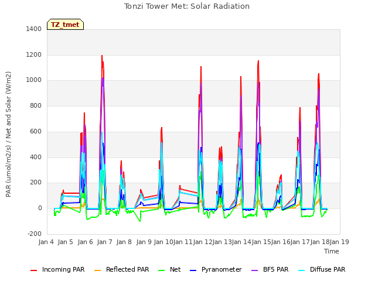The height and width of the screenshot is (281, 375).
Task: Click the Jan 18 x-axis tick label
Action: pyautogui.click(x=320, y=242)
